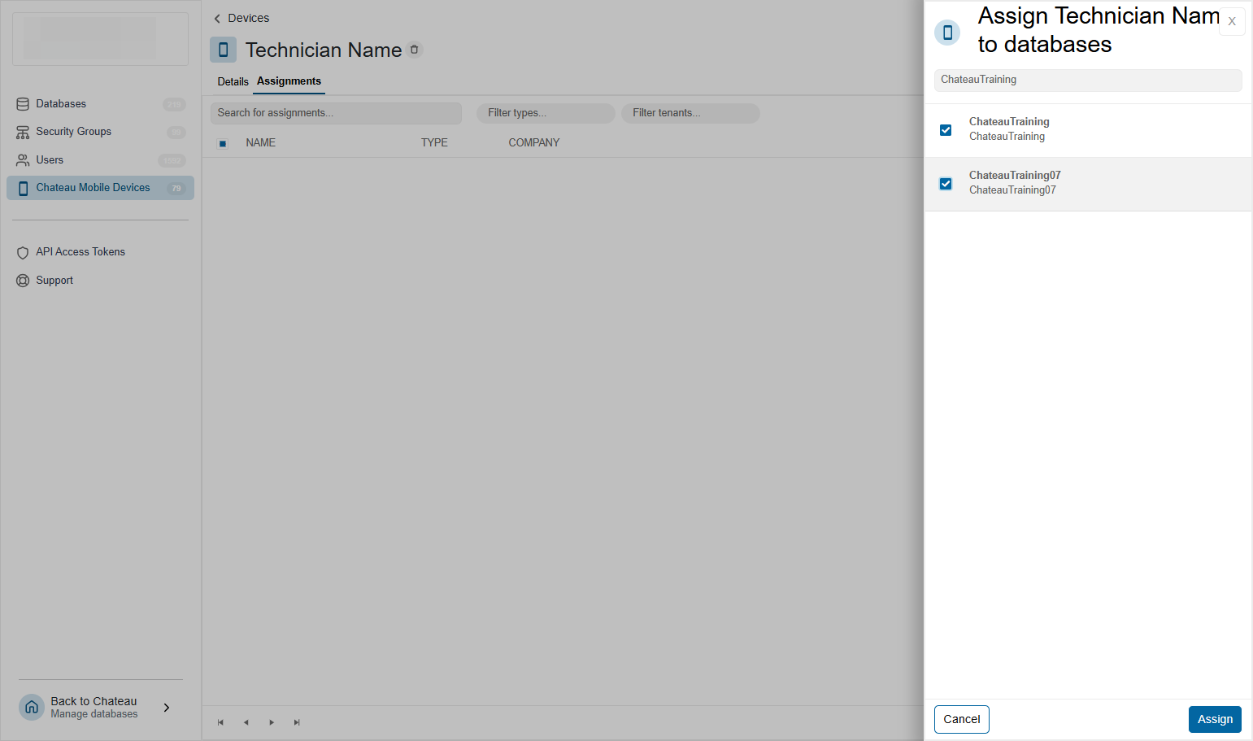
Task: Click the Cancel button
Action: [x=962, y=719]
